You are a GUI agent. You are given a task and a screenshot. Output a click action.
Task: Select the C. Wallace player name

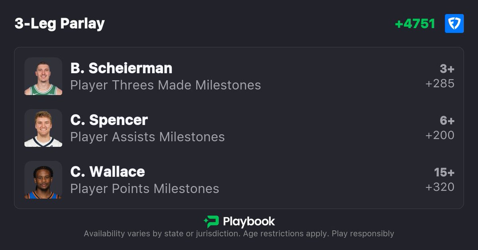[x=108, y=172]
